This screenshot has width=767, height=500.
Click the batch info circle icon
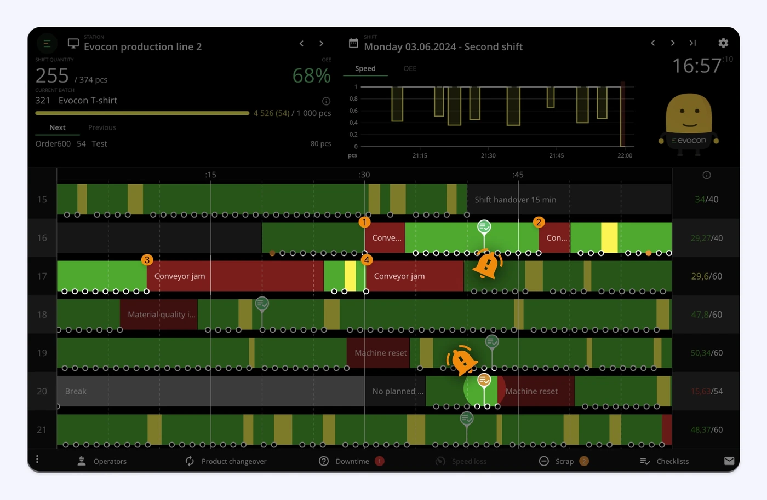click(326, 101)
